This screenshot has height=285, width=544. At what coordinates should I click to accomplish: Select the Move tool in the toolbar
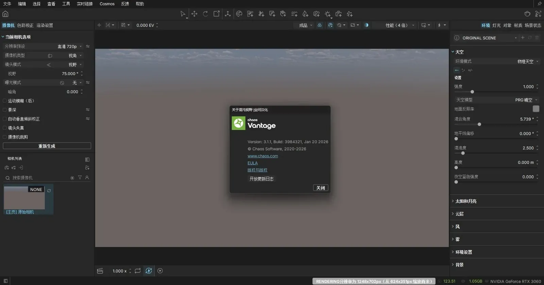pos(194,14)
